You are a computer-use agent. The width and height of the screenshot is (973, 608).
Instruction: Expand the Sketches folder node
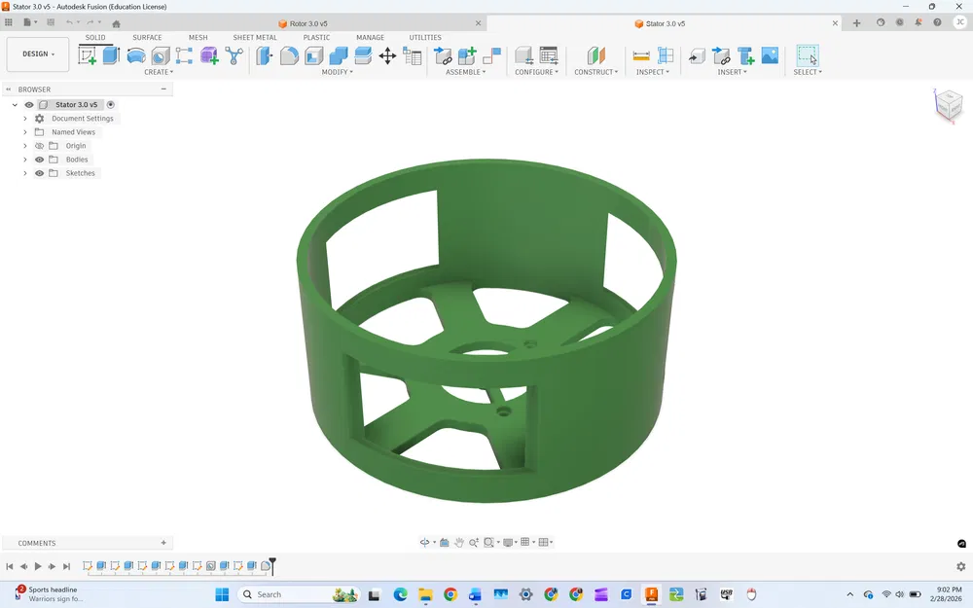tap(25, 173)
